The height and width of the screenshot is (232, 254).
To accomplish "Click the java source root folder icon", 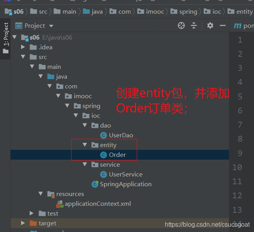I will tap(51, 76).
